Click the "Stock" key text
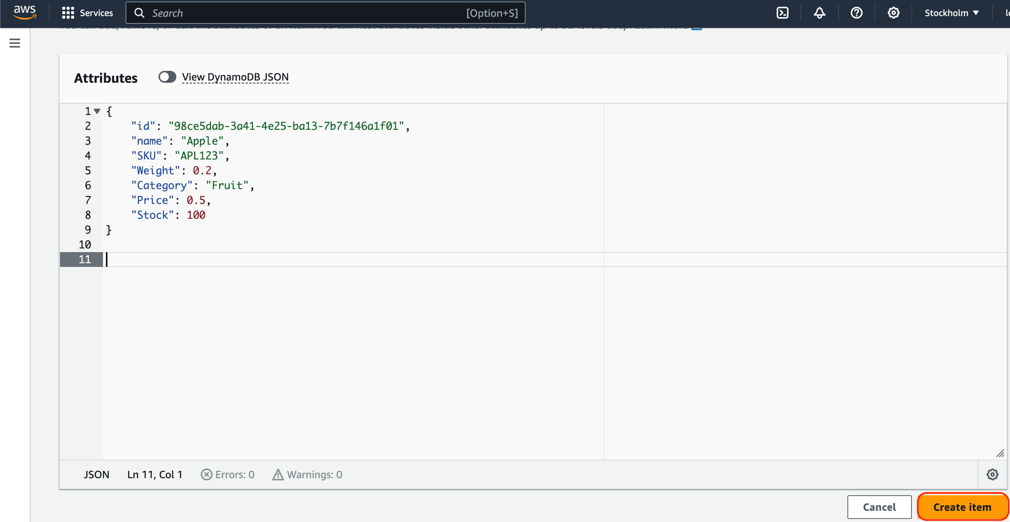Screen dimensions: 1010x522 click(x=153, y=215)
